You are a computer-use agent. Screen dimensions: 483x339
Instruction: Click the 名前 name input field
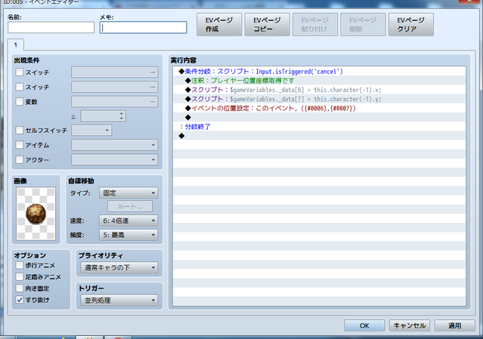coord(51,27)
